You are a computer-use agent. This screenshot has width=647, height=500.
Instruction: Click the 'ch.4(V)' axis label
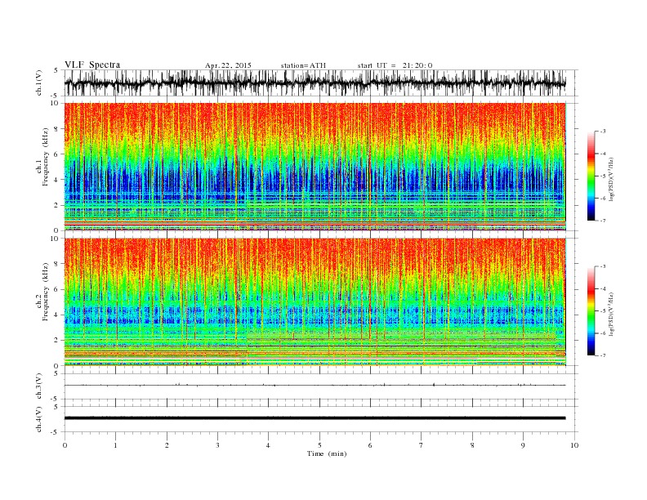point(39,420)
